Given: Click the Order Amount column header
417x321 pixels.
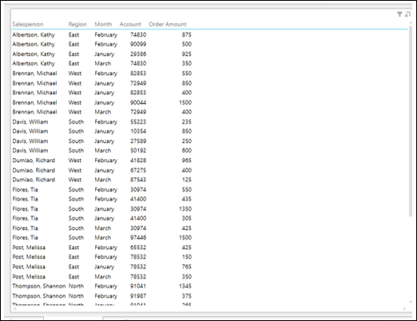Looking at the screenshot, I should coord(168,24).
